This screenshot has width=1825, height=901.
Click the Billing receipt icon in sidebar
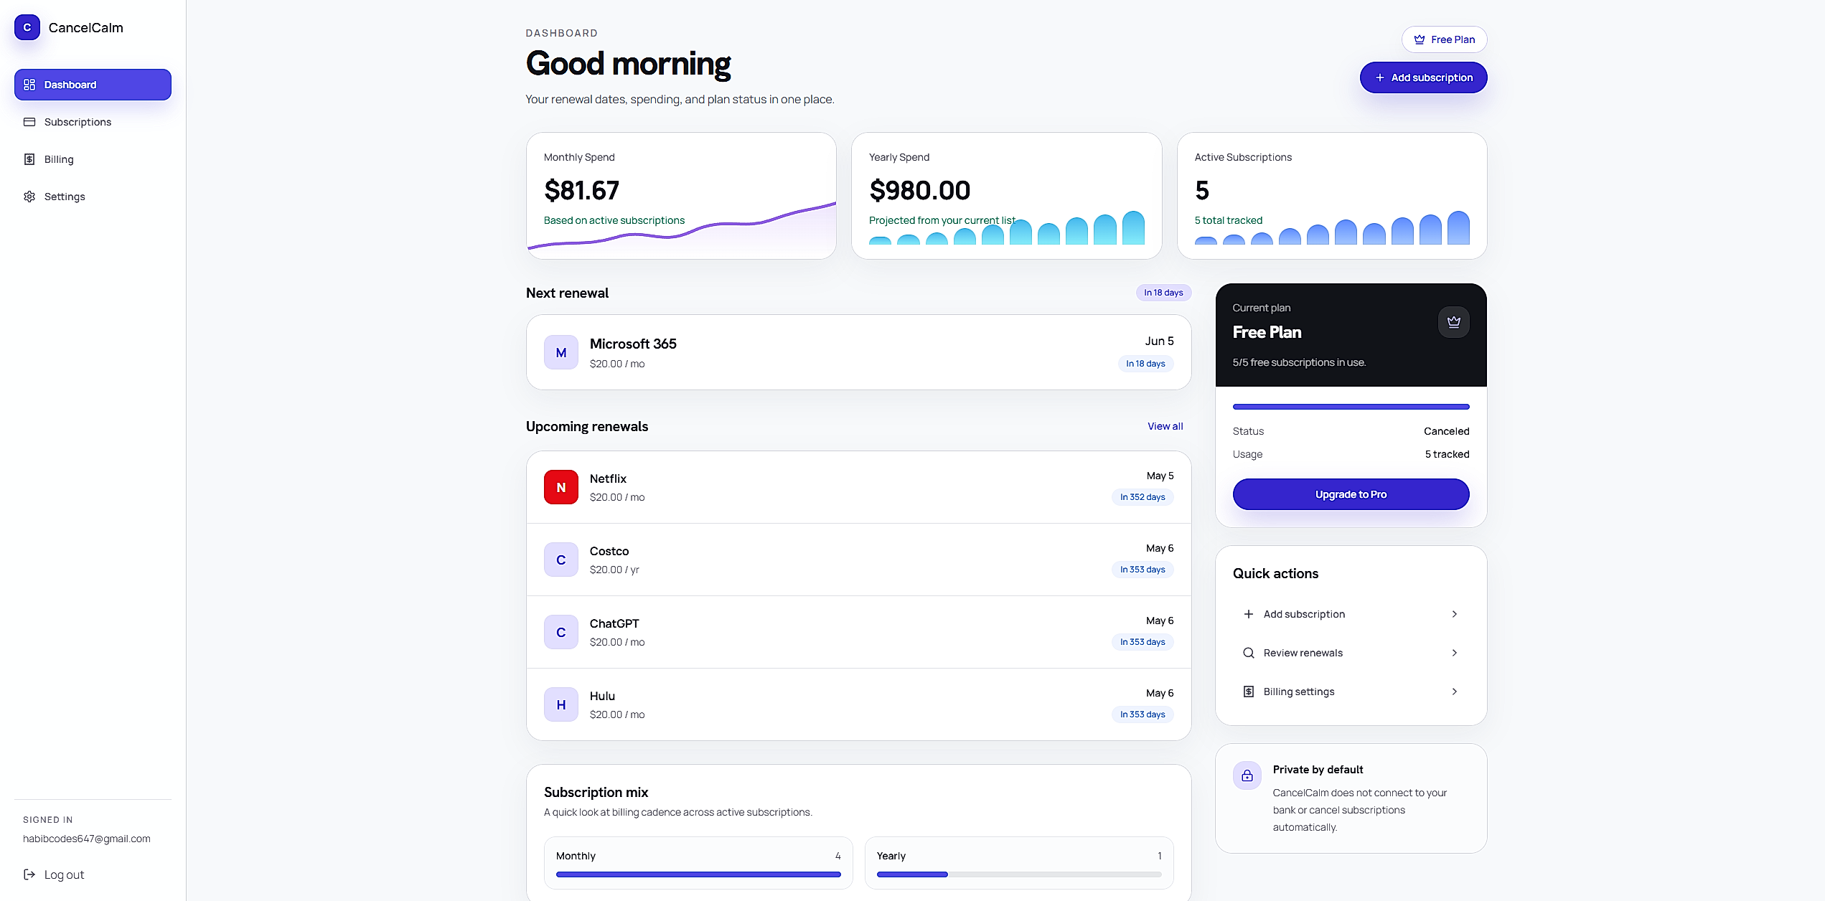[29, 159]
